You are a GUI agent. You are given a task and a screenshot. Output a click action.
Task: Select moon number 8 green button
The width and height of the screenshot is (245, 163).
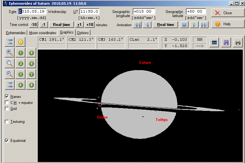31,85
